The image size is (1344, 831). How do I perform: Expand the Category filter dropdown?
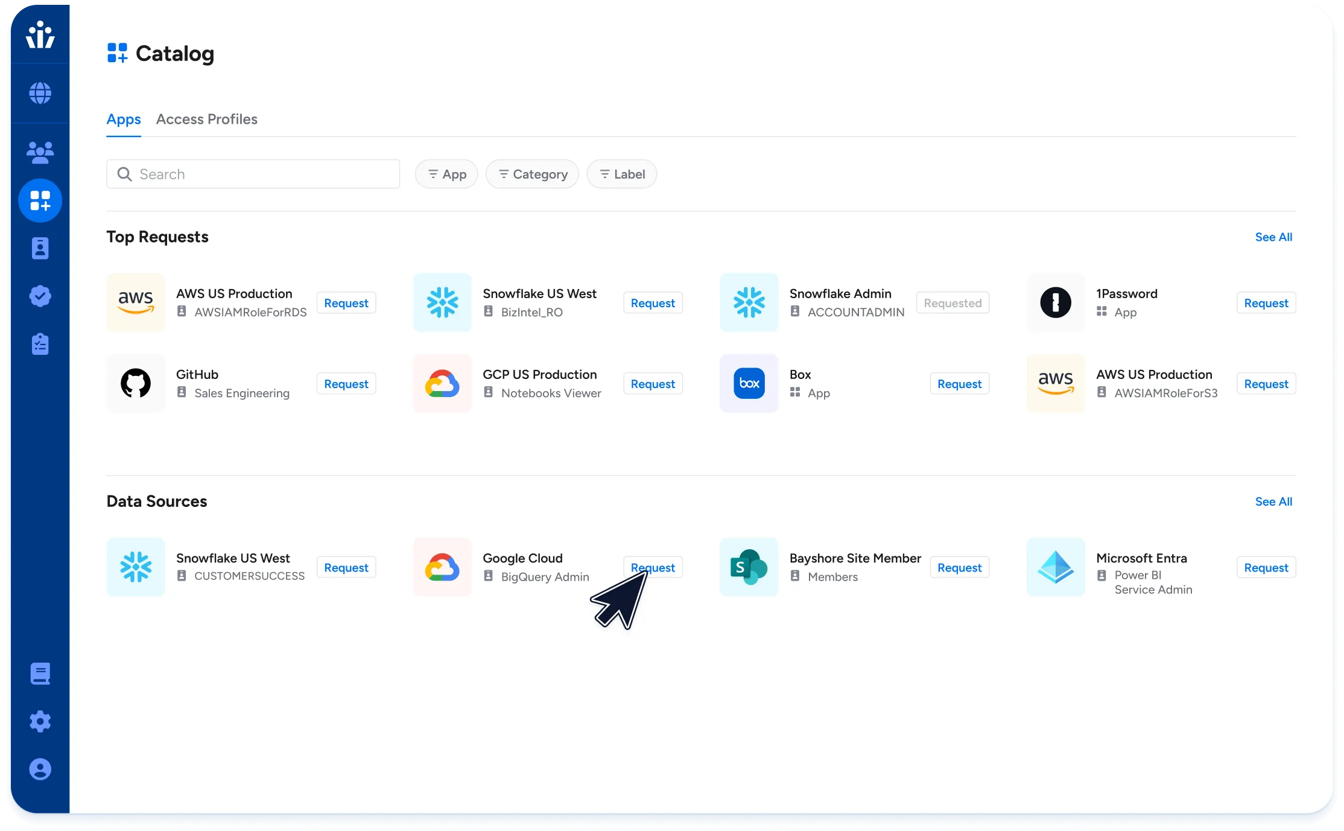pyautogui.click(x=532, y=174)
